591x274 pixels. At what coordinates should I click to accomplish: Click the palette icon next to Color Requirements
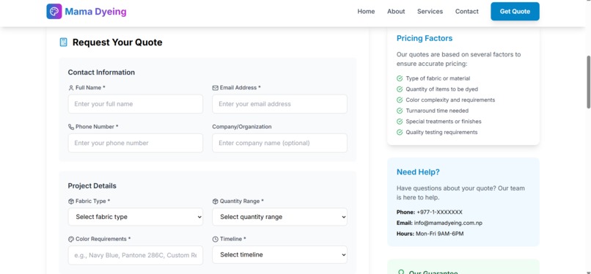[71, 239]
